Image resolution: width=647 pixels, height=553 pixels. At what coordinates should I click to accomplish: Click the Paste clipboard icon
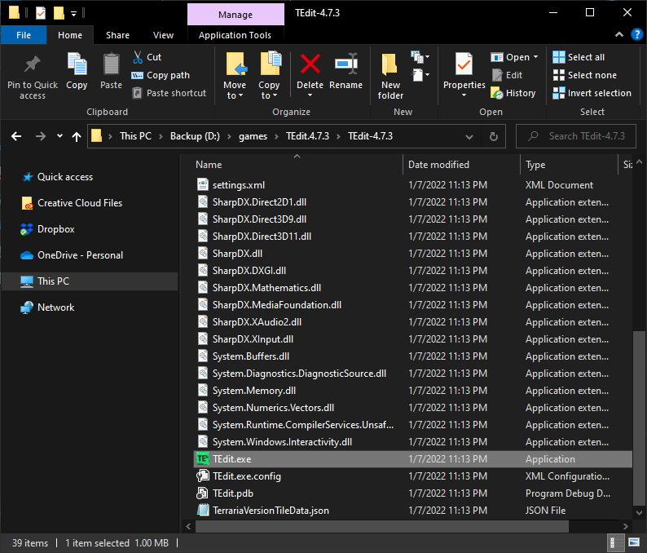(x=112, y=65)
